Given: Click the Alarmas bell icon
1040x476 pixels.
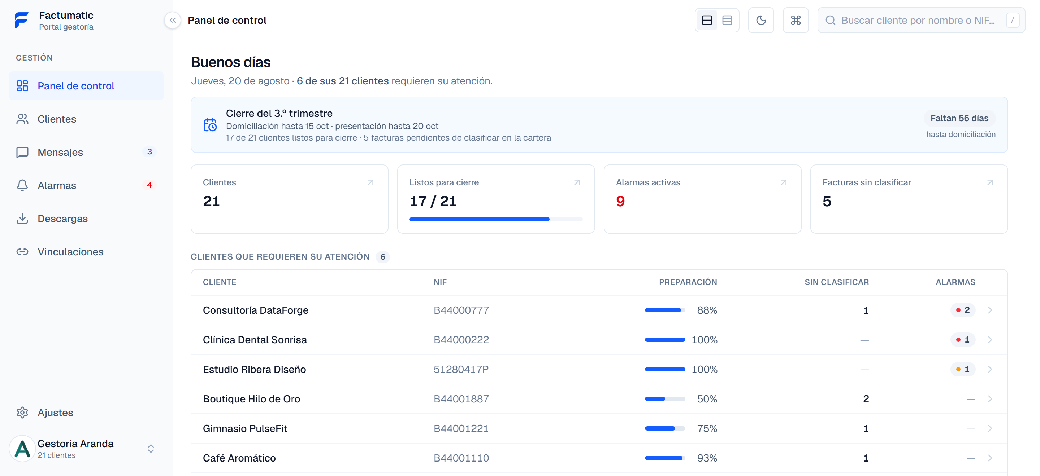Looking at the screenshot, I should 22,185.
